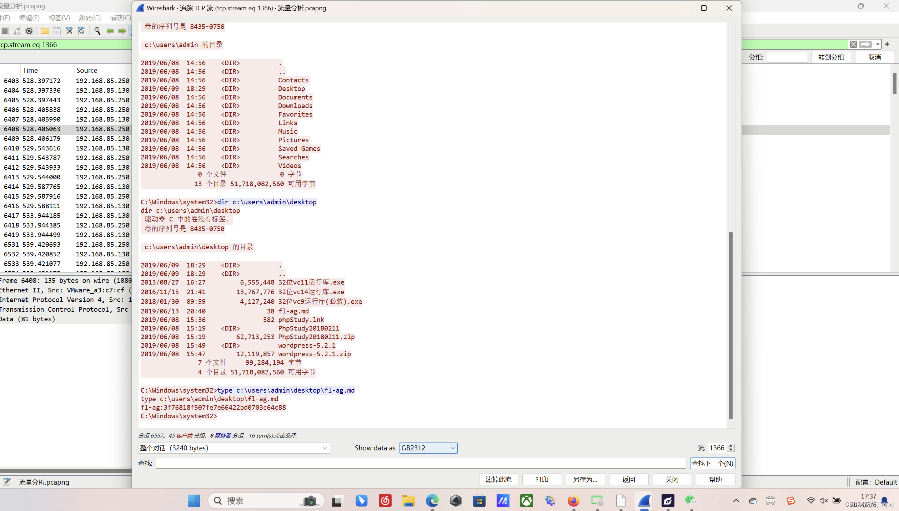Go back with green left arrow
The image size is (899, 511).
pos(110,31)
